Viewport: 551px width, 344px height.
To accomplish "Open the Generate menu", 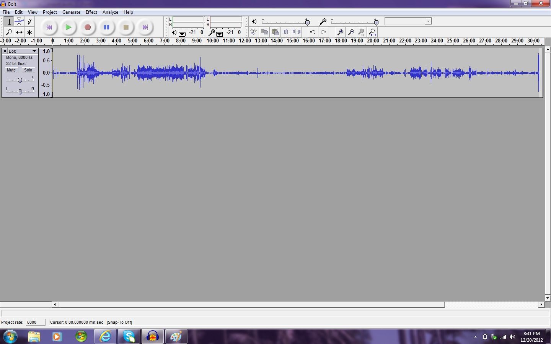I will pyautogui.click(x=71, y=12).
